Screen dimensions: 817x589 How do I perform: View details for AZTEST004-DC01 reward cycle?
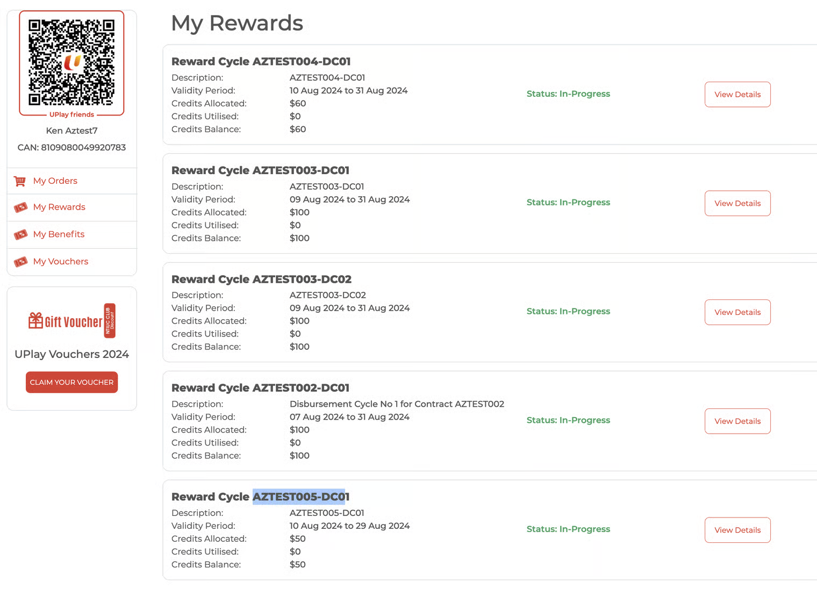tap(737, 95)
